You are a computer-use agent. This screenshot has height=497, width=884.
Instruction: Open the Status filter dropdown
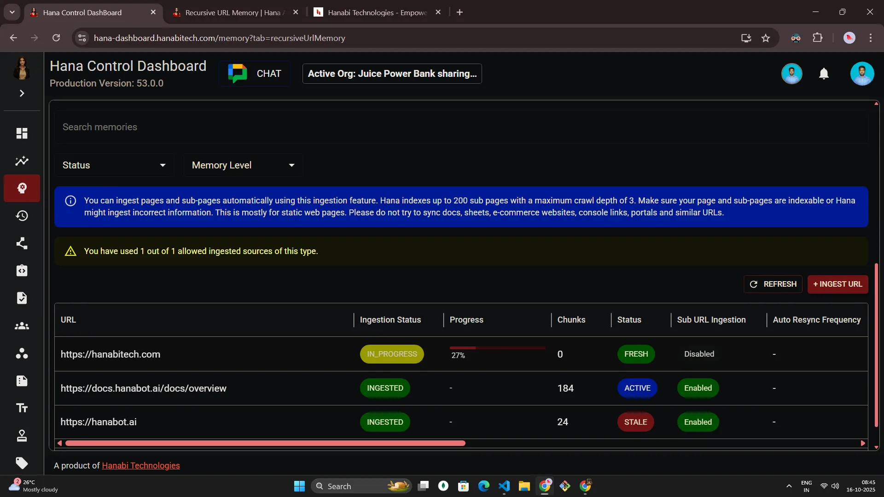point(114,165)
